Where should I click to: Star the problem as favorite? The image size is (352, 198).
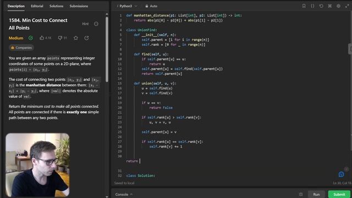pyautogui.click(x=76, y=38)
